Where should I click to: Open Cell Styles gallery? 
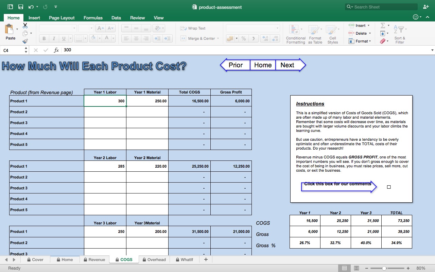332,34
